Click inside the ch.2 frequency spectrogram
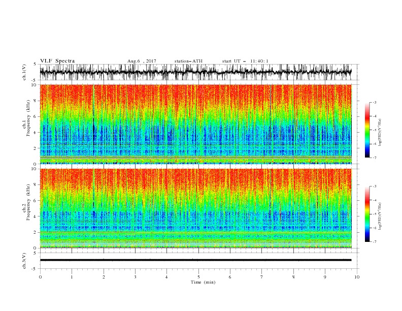The width and height of the screenshot is (402, 311). [196, 208]
